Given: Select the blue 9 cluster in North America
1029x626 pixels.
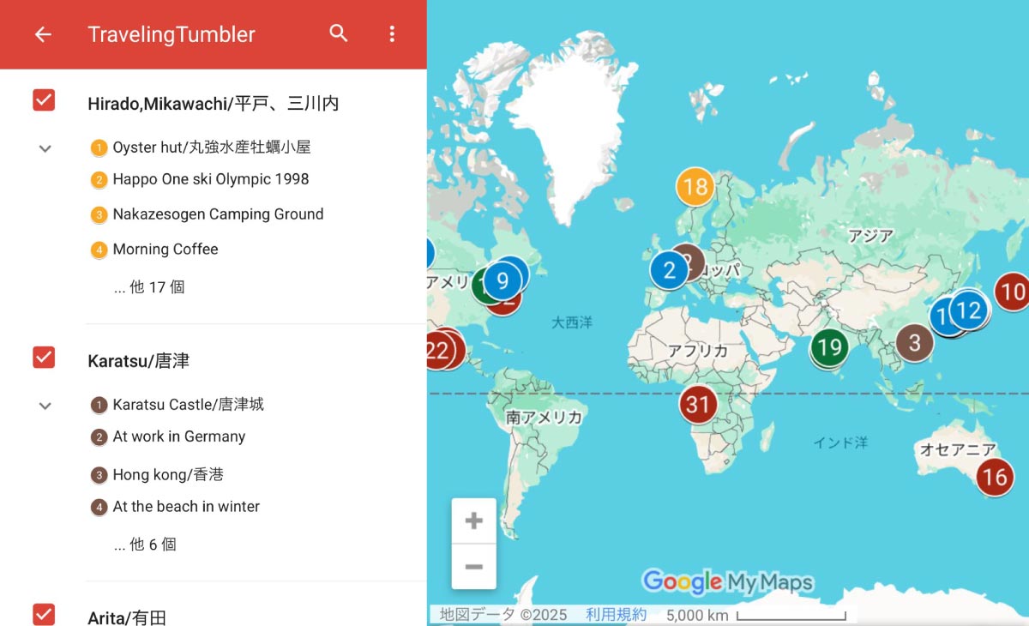Looking at the screenshot, I should pos(502,280).
